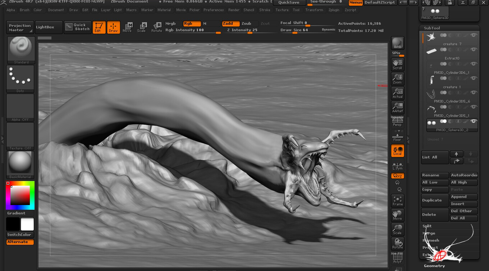The width and height of the screenshot is (489, 271).
Task: Click the Frame view icon
Action: pyautogui.click(x=397, y=201)
